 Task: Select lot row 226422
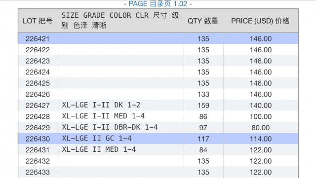(x=158, y=49)
